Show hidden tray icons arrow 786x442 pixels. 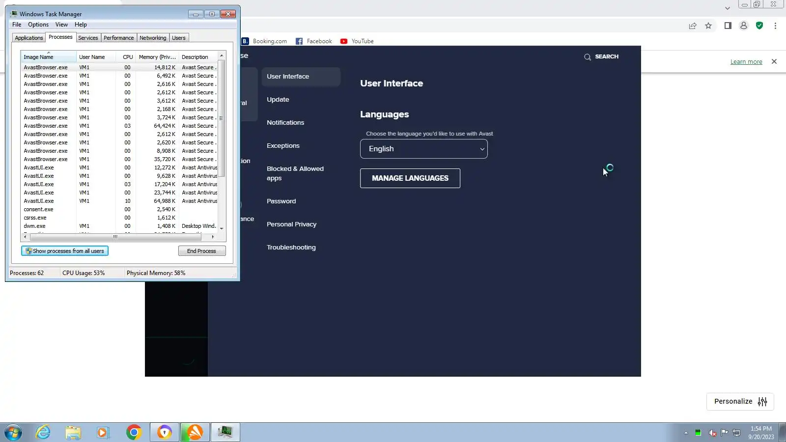tap(686, 433)
